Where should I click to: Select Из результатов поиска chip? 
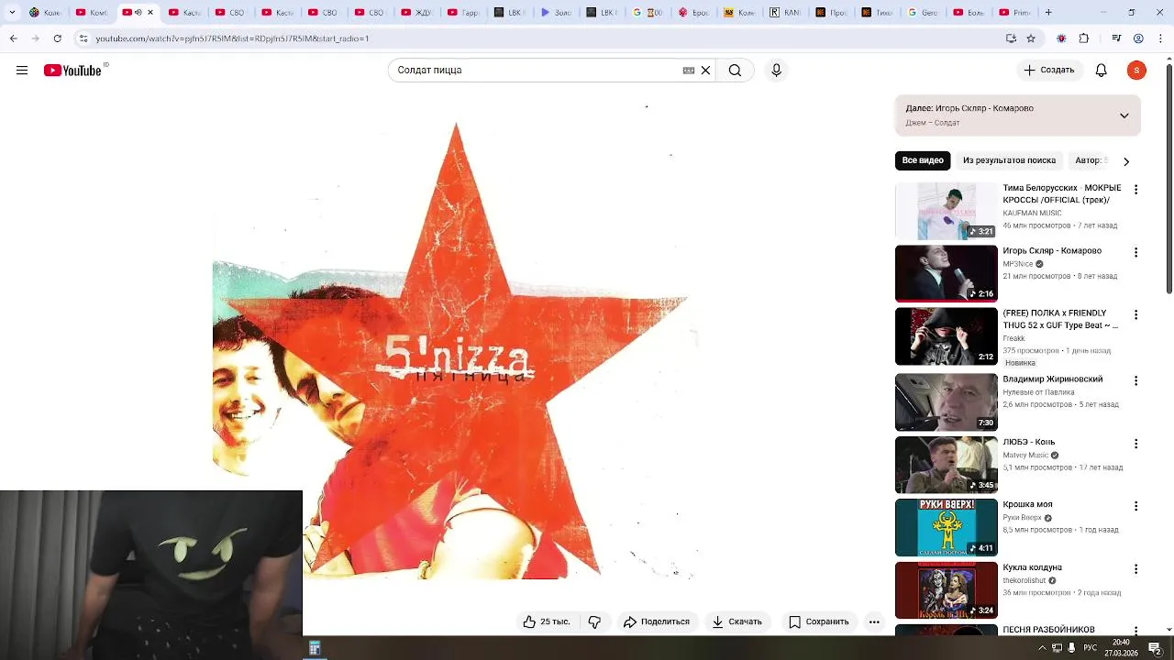1009,160
